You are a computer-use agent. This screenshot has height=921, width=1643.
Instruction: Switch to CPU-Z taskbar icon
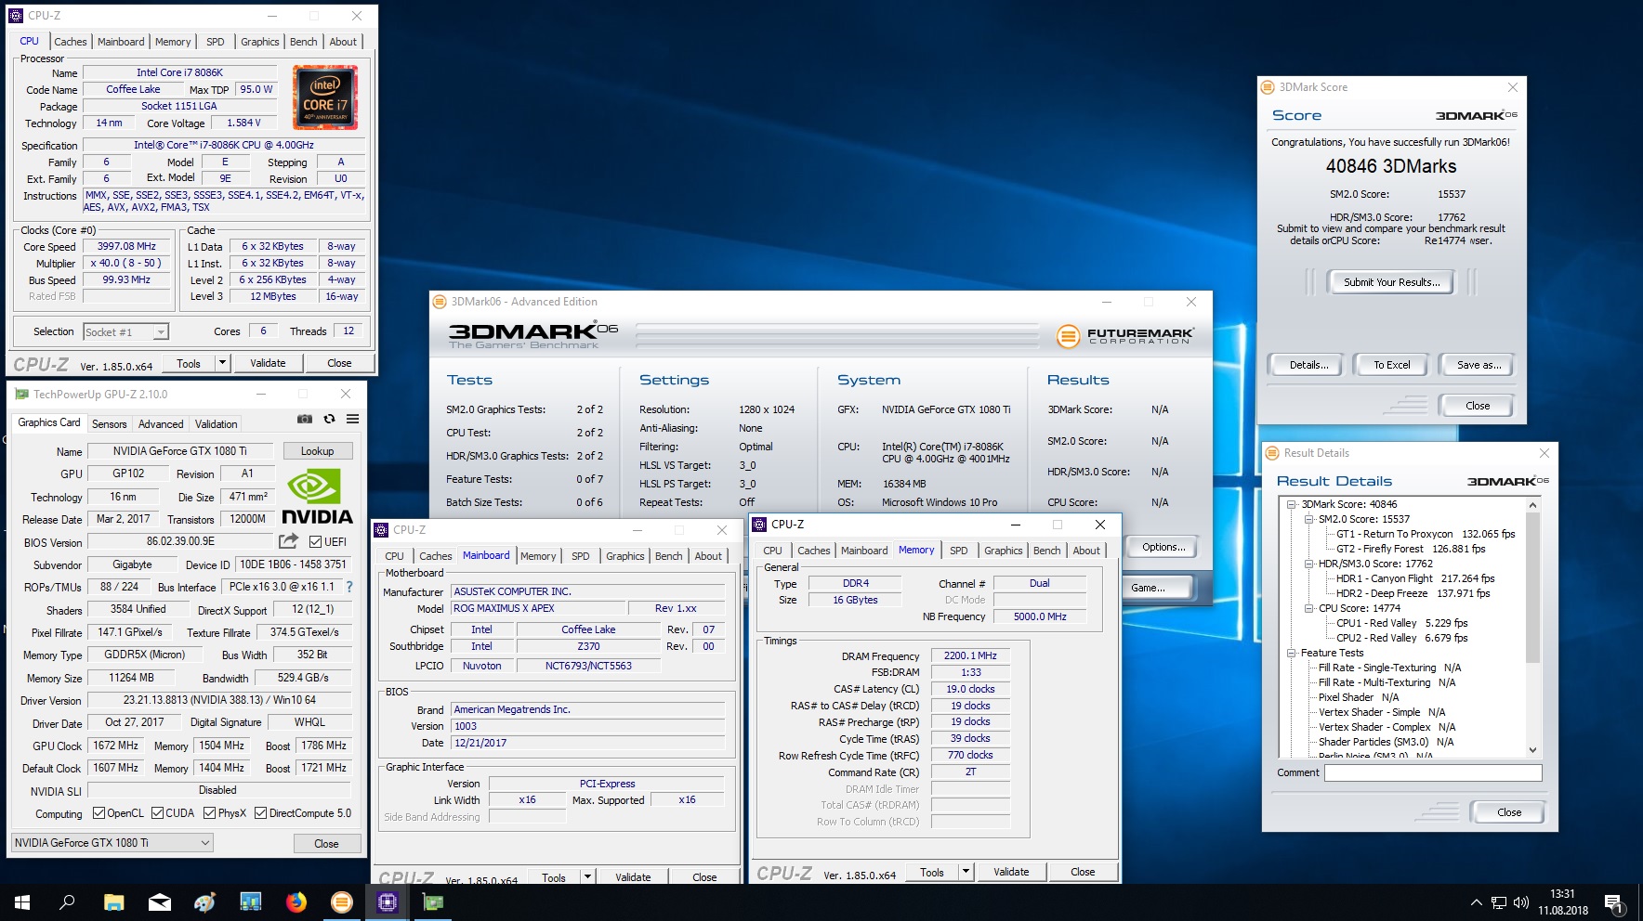(387, 902)
